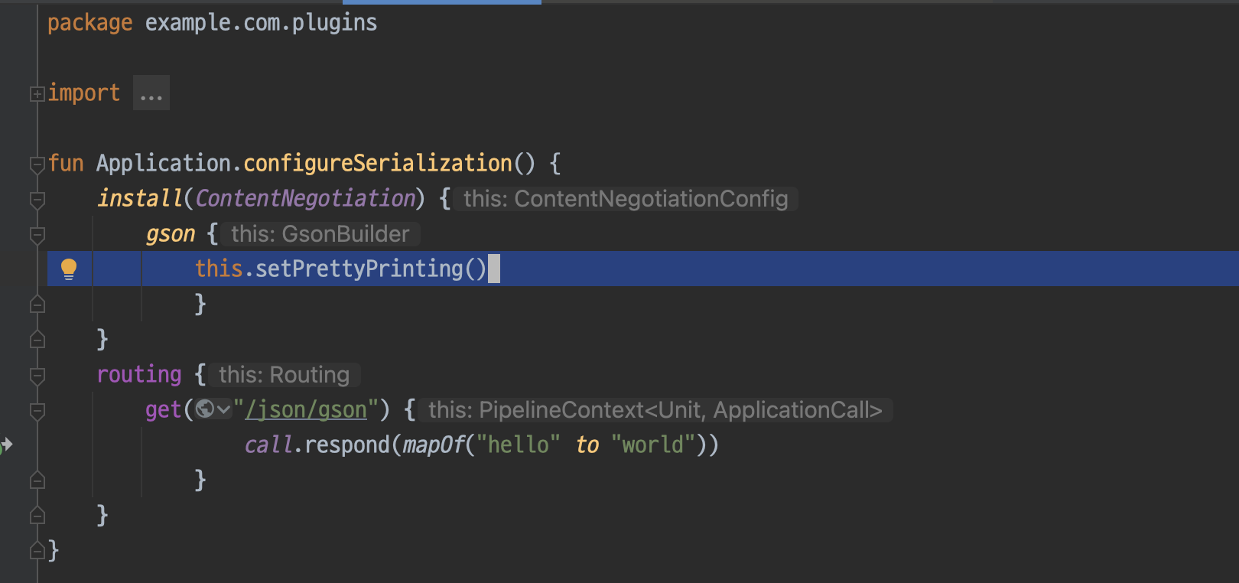The height and width of the screenshot is (583, 1239).
Task: Click the 'this: ContentNegotiationConfig' inlay hint
Action: pos(626,199)
